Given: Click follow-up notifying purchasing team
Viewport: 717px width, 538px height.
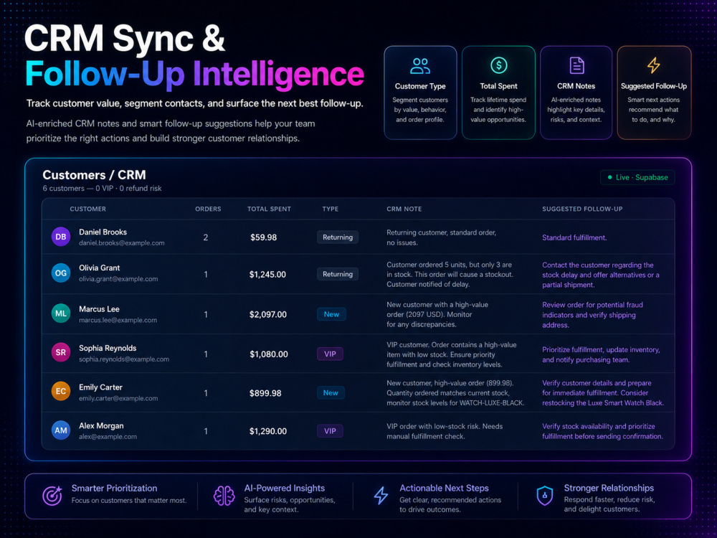Looking at the screenshot, I should (x=601, y=354).
